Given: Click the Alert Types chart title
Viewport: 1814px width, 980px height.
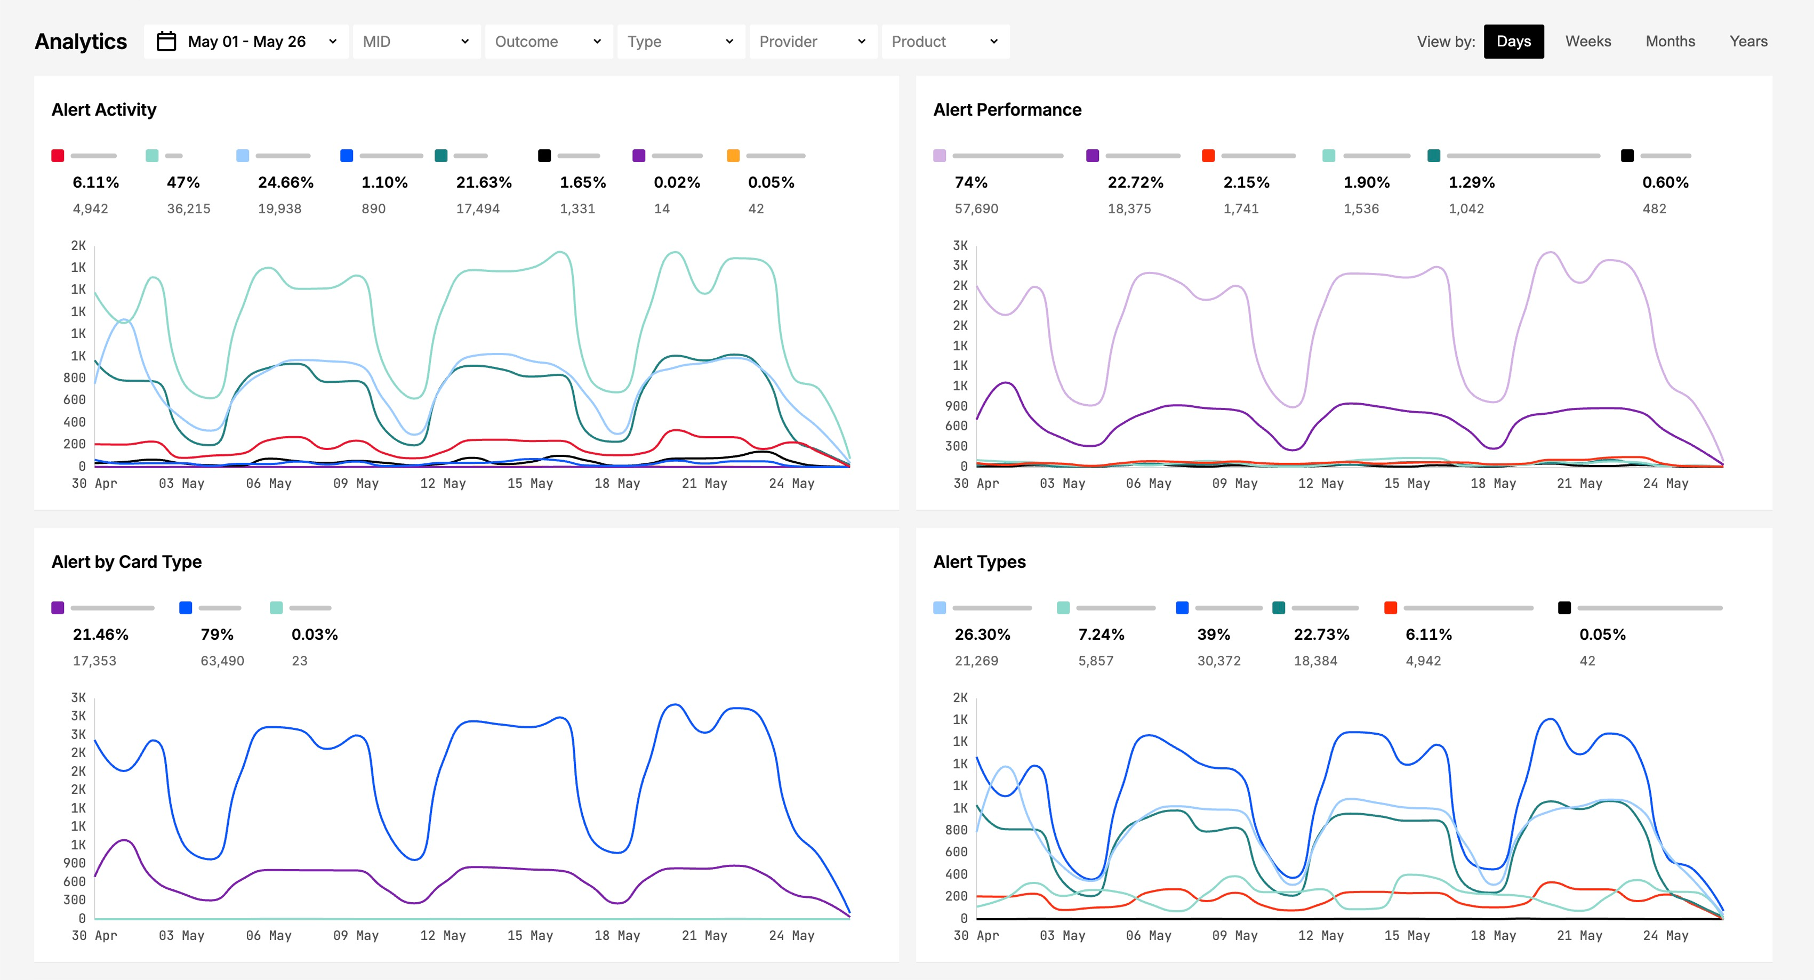Looking at the screenshot, I should coord(979,562).
